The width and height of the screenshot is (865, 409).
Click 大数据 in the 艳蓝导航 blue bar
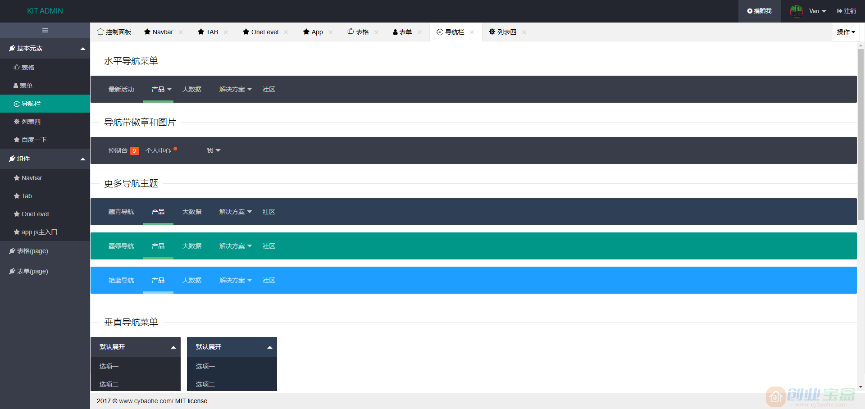pyautogui.click(x=191, y=280)
